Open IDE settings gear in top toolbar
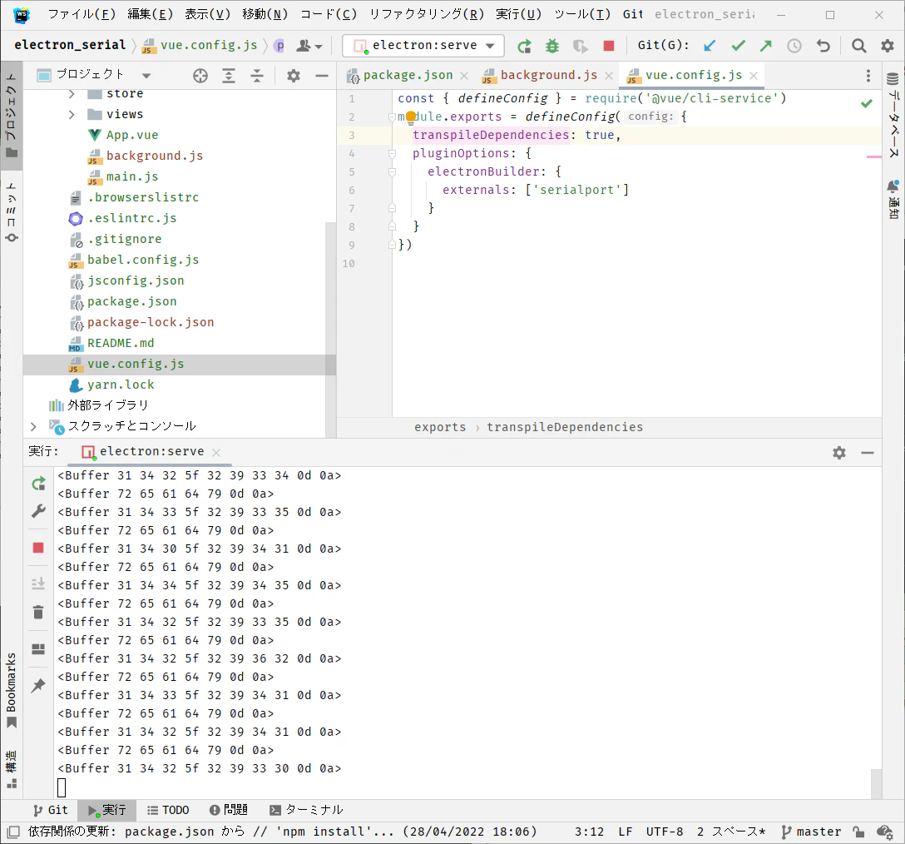Image resolution: width=905 pixels, height=844 pixels. click(x=887, y=46)
